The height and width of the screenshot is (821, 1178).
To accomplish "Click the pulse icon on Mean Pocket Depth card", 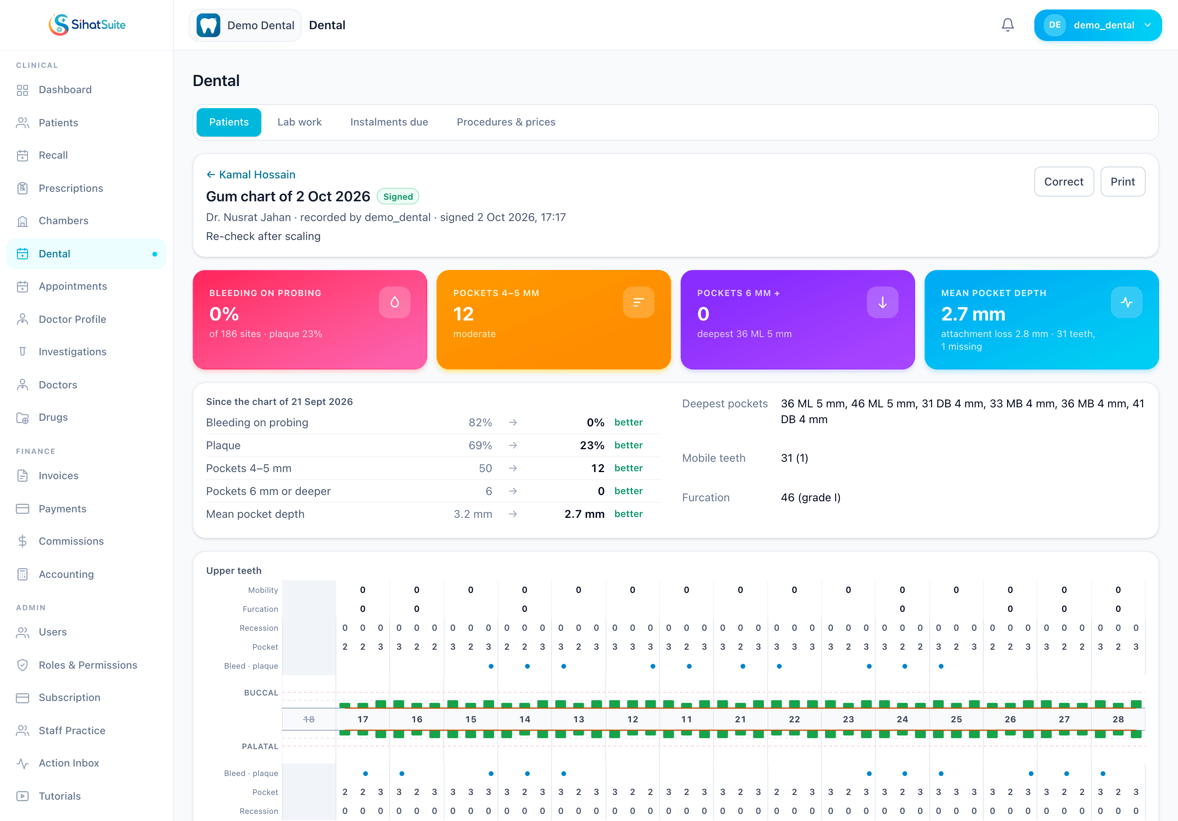I will (1126, 302).
